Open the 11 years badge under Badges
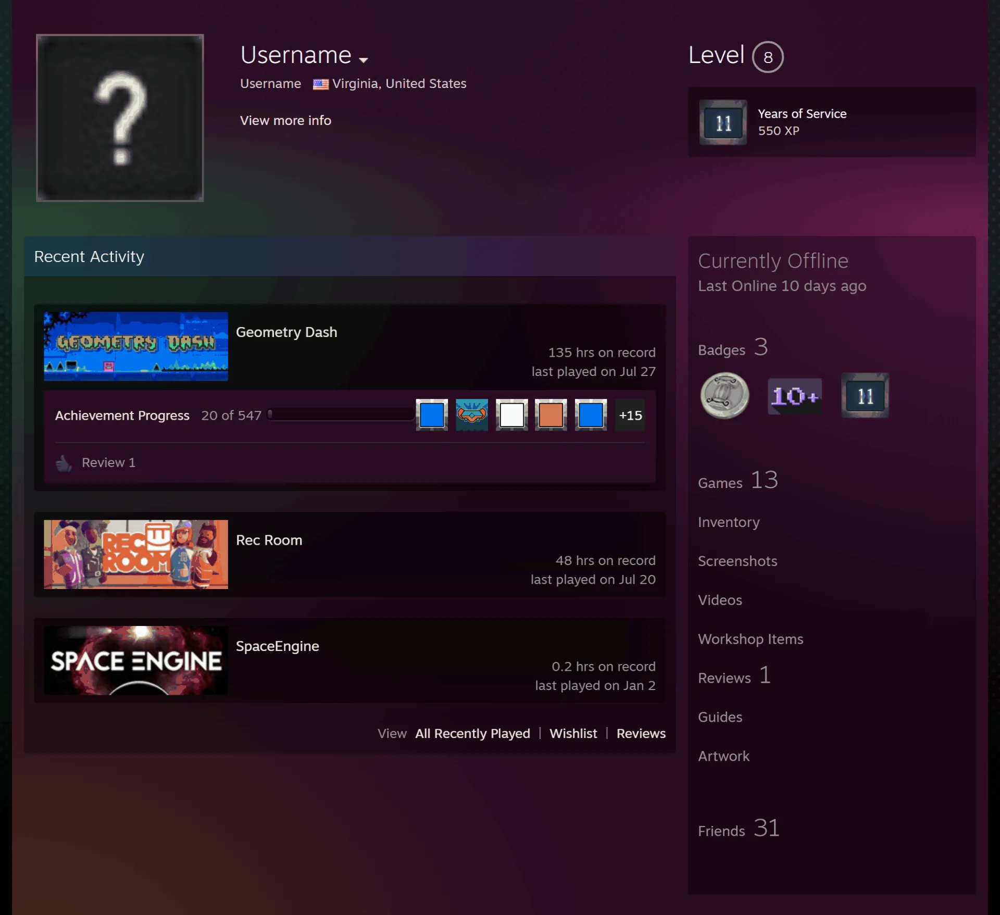 865,395
